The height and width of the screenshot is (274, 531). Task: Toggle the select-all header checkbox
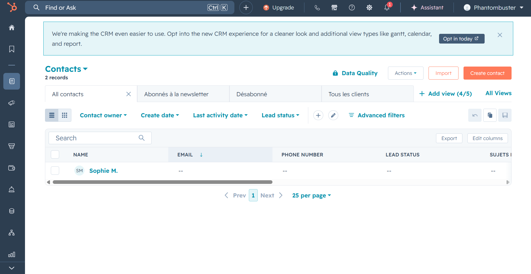pyautogui.click(x=55, y=154)
